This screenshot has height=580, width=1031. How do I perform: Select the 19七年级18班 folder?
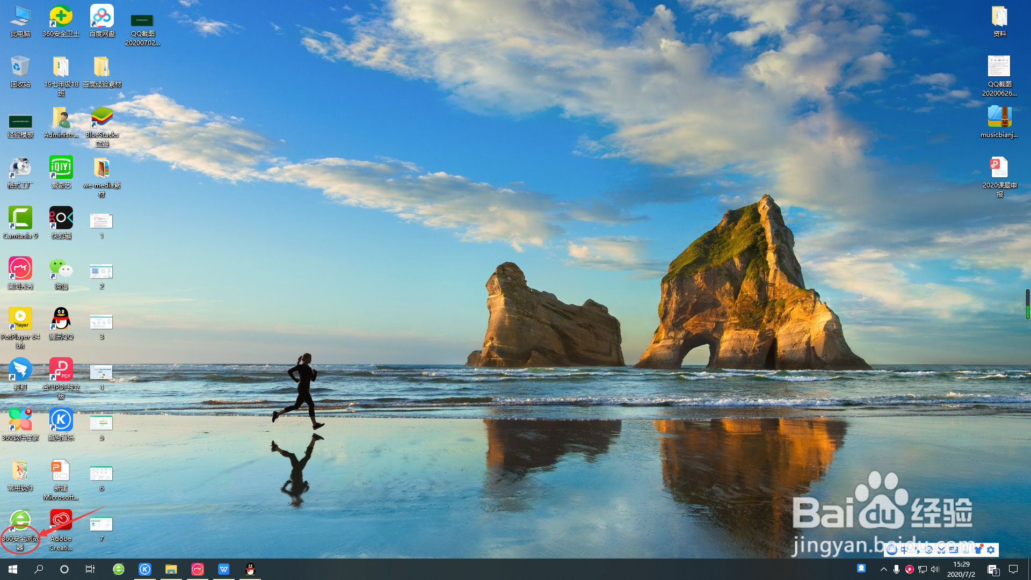tap(61, 77)
